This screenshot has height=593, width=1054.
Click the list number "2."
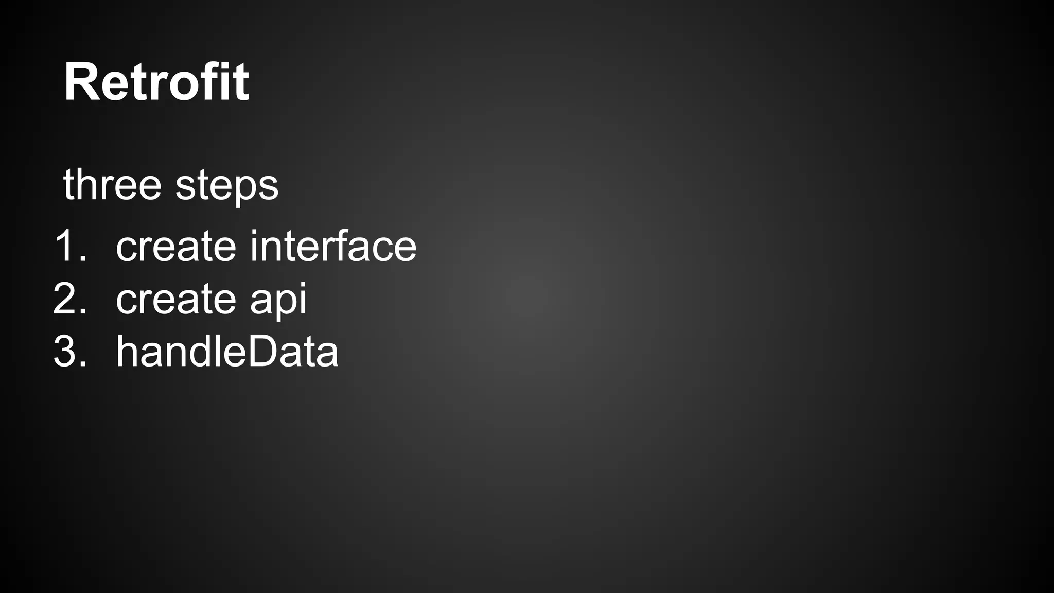(70, 299)
